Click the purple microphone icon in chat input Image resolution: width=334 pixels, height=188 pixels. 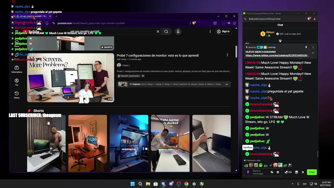[x=248, y=172]
